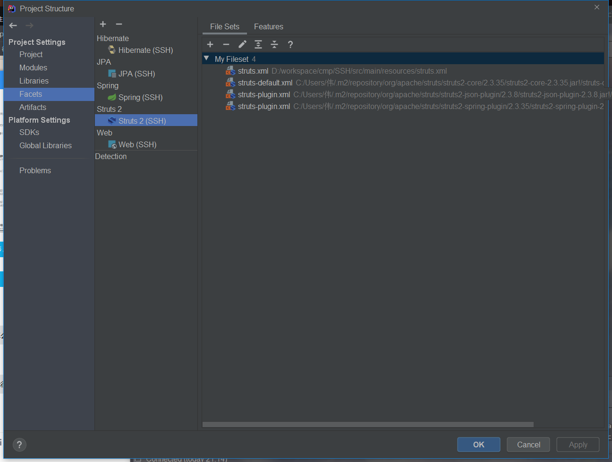Open Project settings
This screenshot has height=462, width=612.
pyautogui.click(x=31, y=55)
